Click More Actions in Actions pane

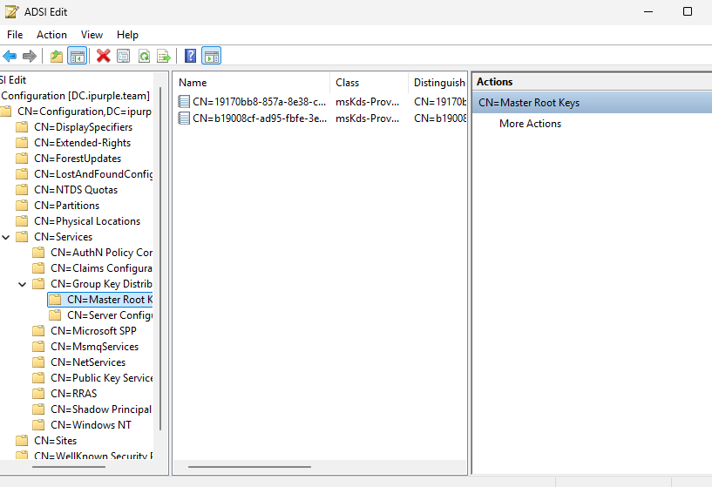click(530, 124)
